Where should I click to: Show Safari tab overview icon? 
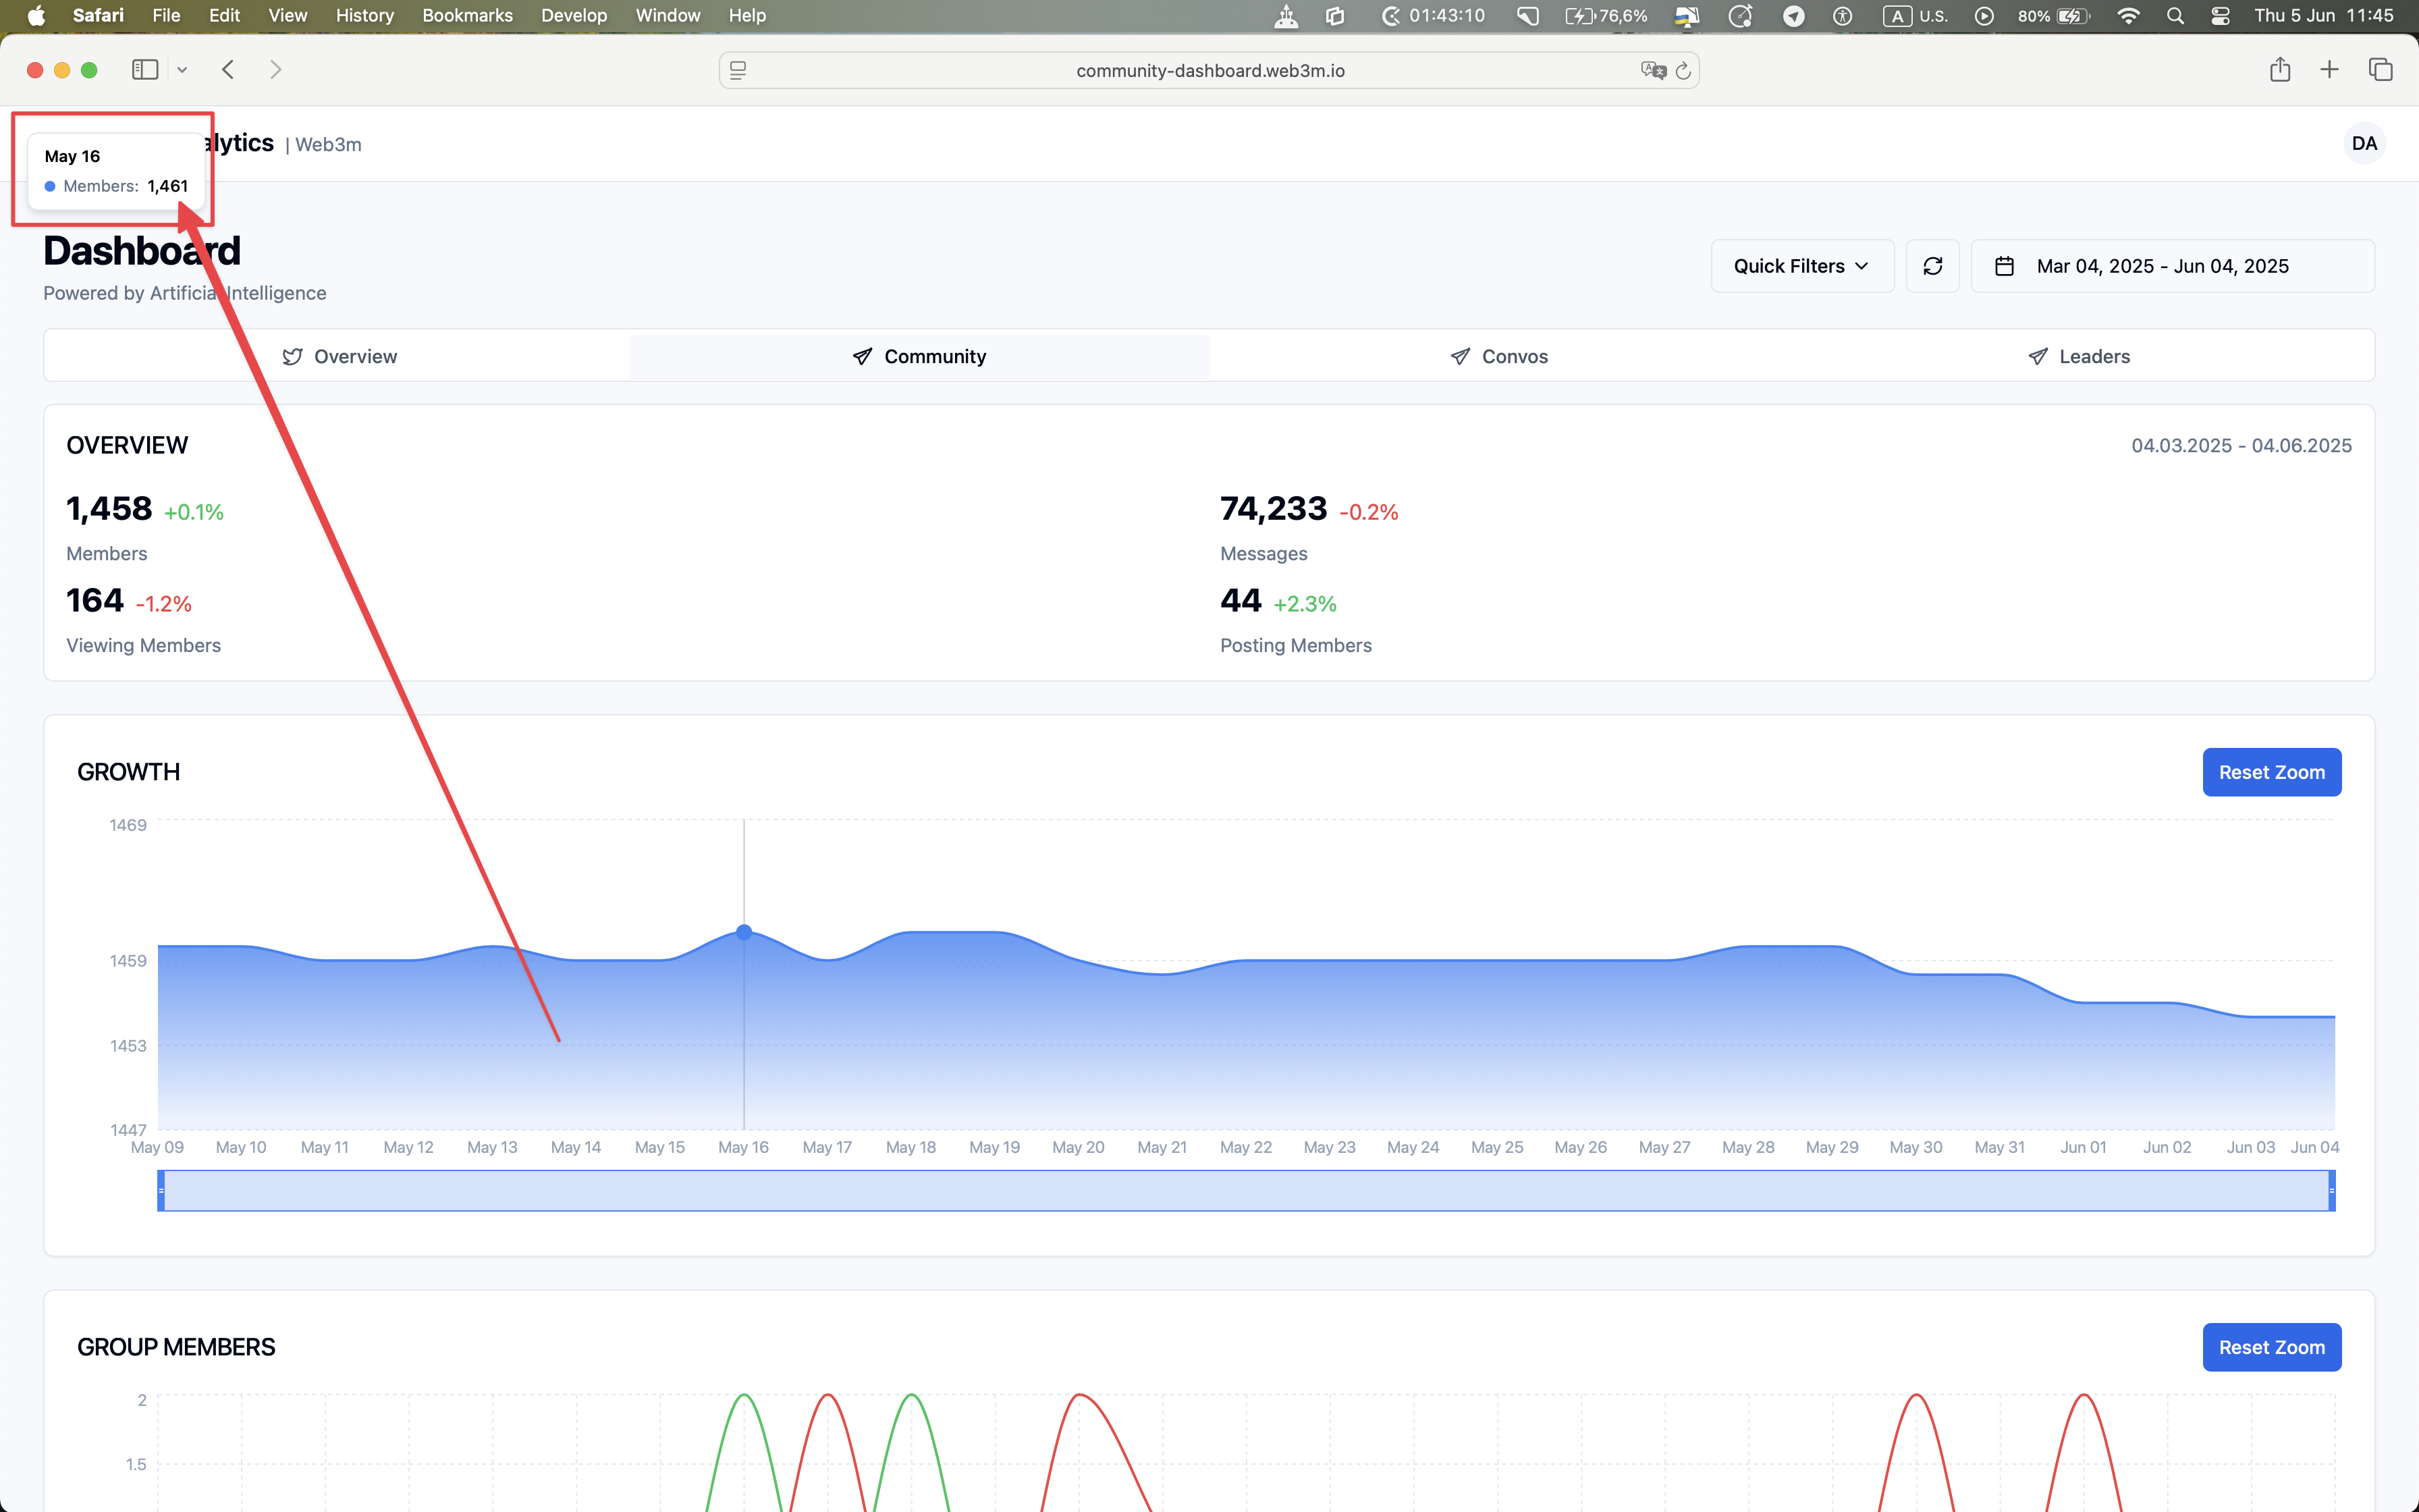(x=2380, y=70)
